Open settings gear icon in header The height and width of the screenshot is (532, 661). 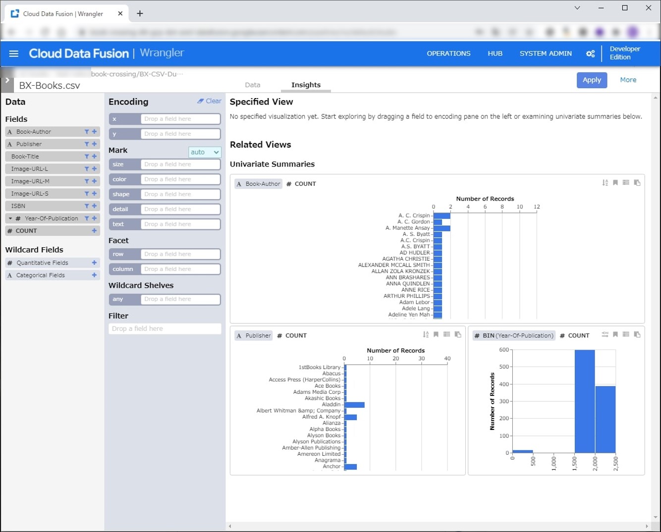[x=590, y=53]
